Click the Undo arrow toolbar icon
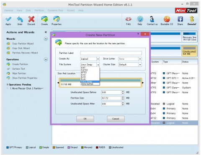This screenshot has height=155, width=201. point(20,19)
